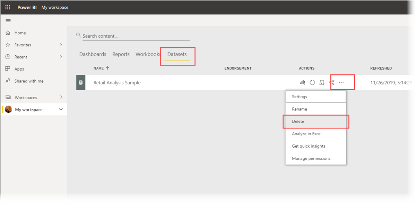Screen dimensions: 416x203
Task: Refresh the Retail Analysis Sample dataset now
Action: [312, 82]
